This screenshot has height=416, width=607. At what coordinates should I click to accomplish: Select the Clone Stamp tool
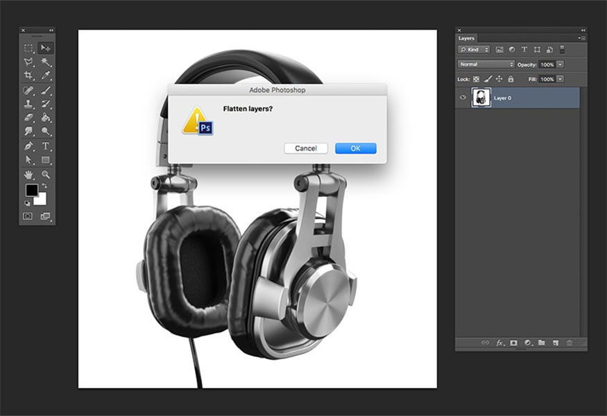pyautogui.click(x=28, y=104)
